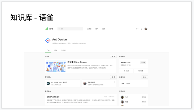Click 添加 button beside 快捷入口
The image size is (194, 110).
click(x=145, y=77)
